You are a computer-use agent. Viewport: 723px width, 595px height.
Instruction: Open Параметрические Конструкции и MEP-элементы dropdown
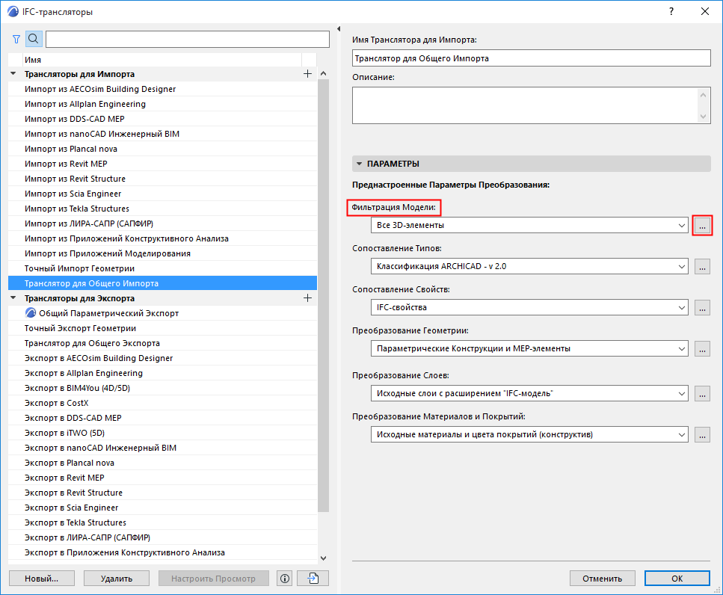click(x=529, y=348)
